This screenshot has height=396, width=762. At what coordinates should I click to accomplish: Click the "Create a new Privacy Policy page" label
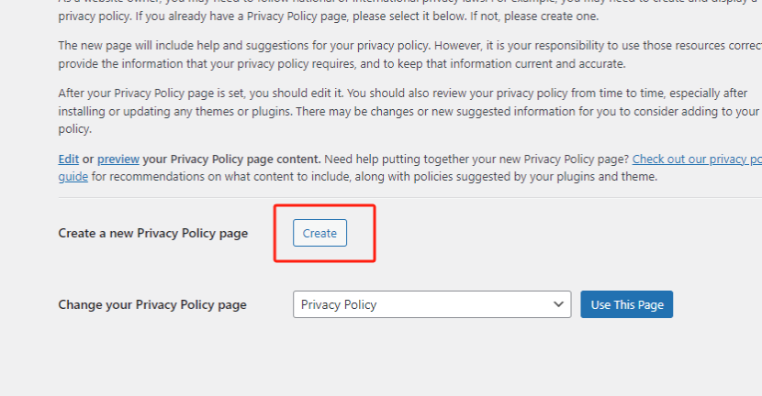(x=152, y=234)
